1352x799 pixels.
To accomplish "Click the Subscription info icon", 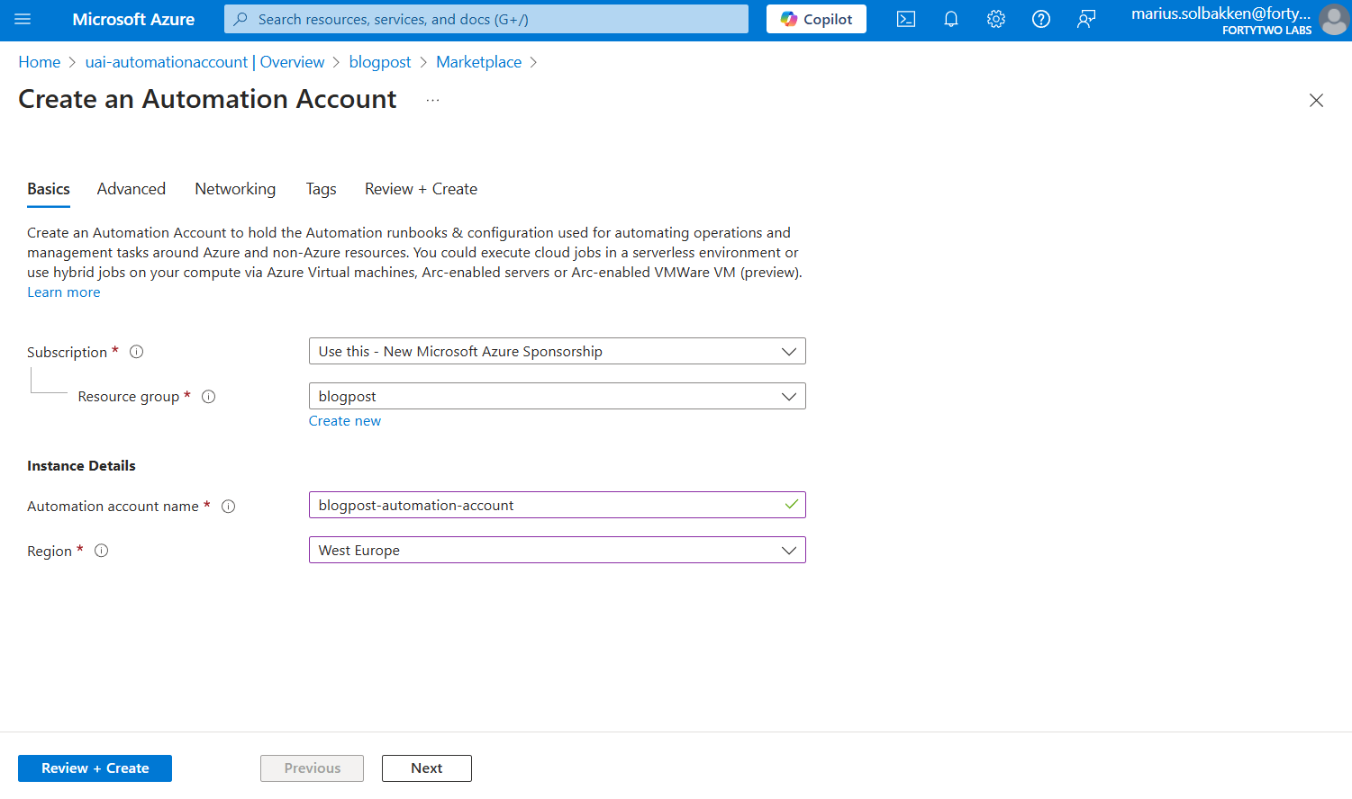I will 137,352.
